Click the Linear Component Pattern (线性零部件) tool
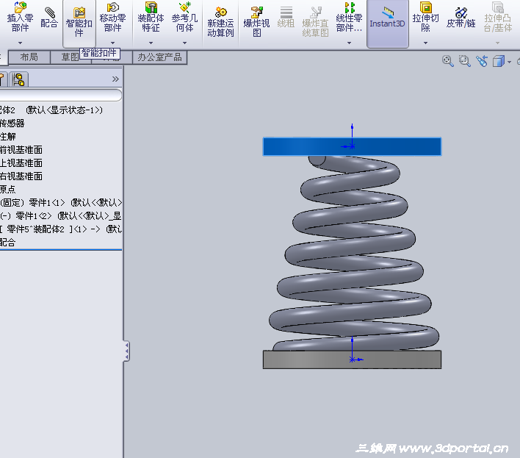This screenshot has height=458, width=520. pos(349,17)
